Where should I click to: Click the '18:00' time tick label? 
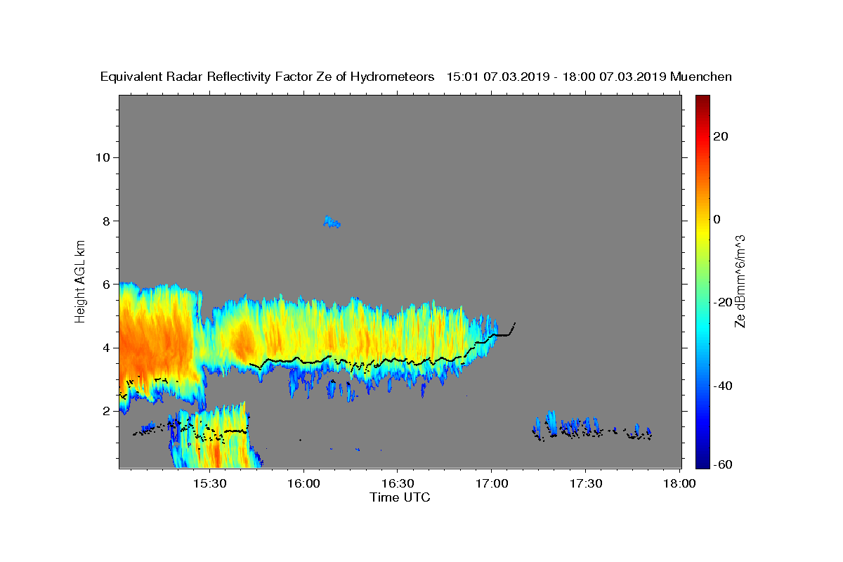coord(679,483)
